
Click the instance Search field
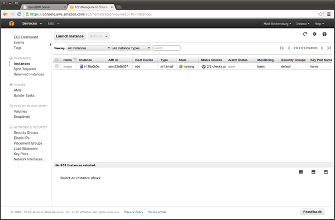166,48
